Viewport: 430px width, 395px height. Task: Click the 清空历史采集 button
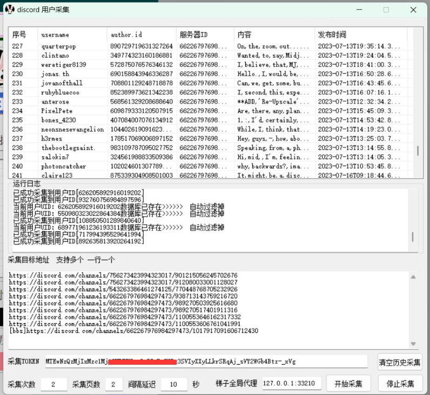coord(400,363)
